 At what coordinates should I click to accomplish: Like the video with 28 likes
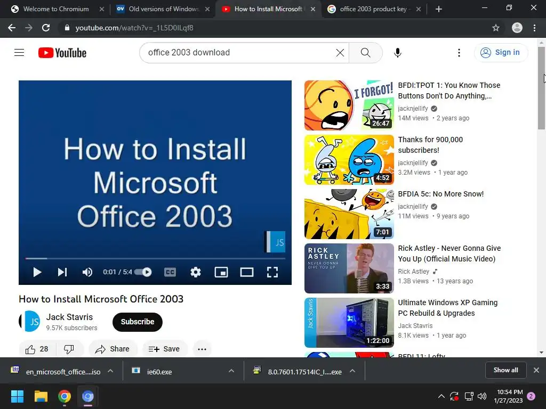[37, 349]
